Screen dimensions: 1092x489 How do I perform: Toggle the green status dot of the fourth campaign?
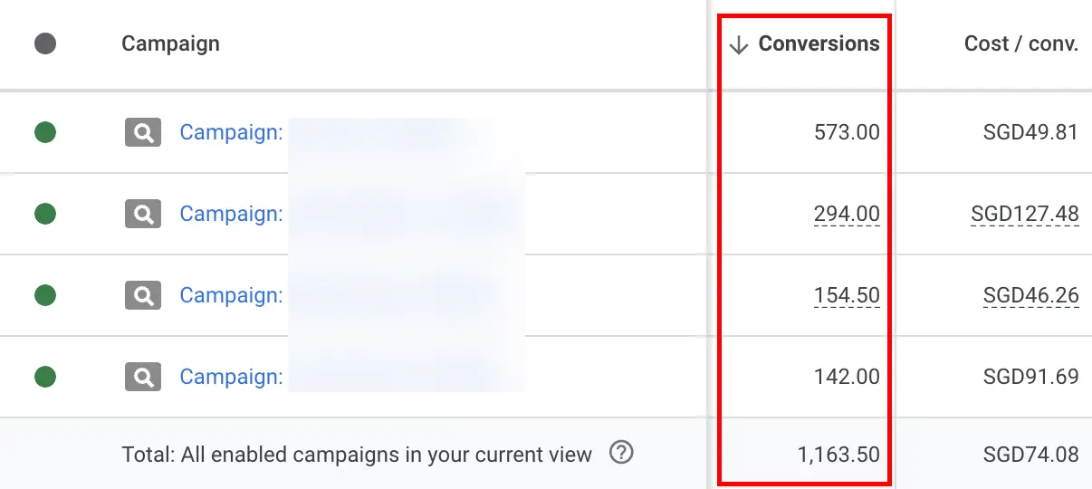(45, 377)
